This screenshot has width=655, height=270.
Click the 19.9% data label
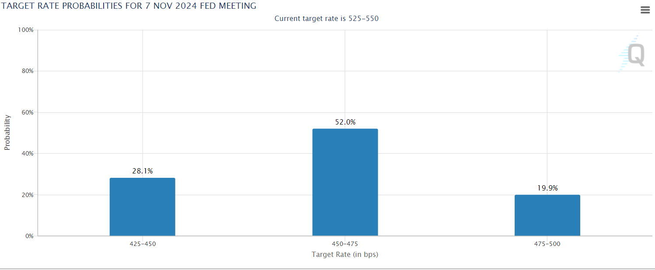(547, 188)
